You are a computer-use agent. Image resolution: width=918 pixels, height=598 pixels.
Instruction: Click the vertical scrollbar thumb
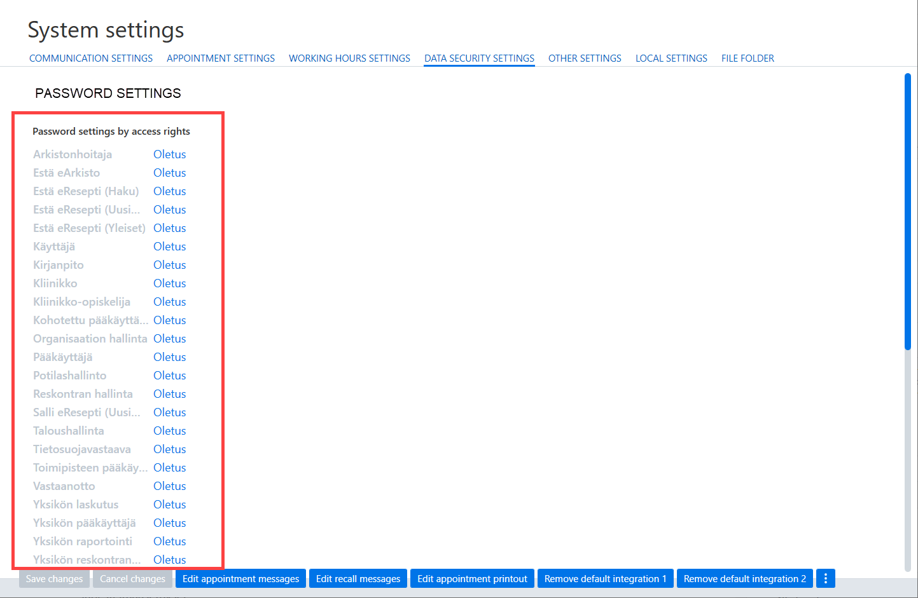pyautogui.click(x=908, y=212)
